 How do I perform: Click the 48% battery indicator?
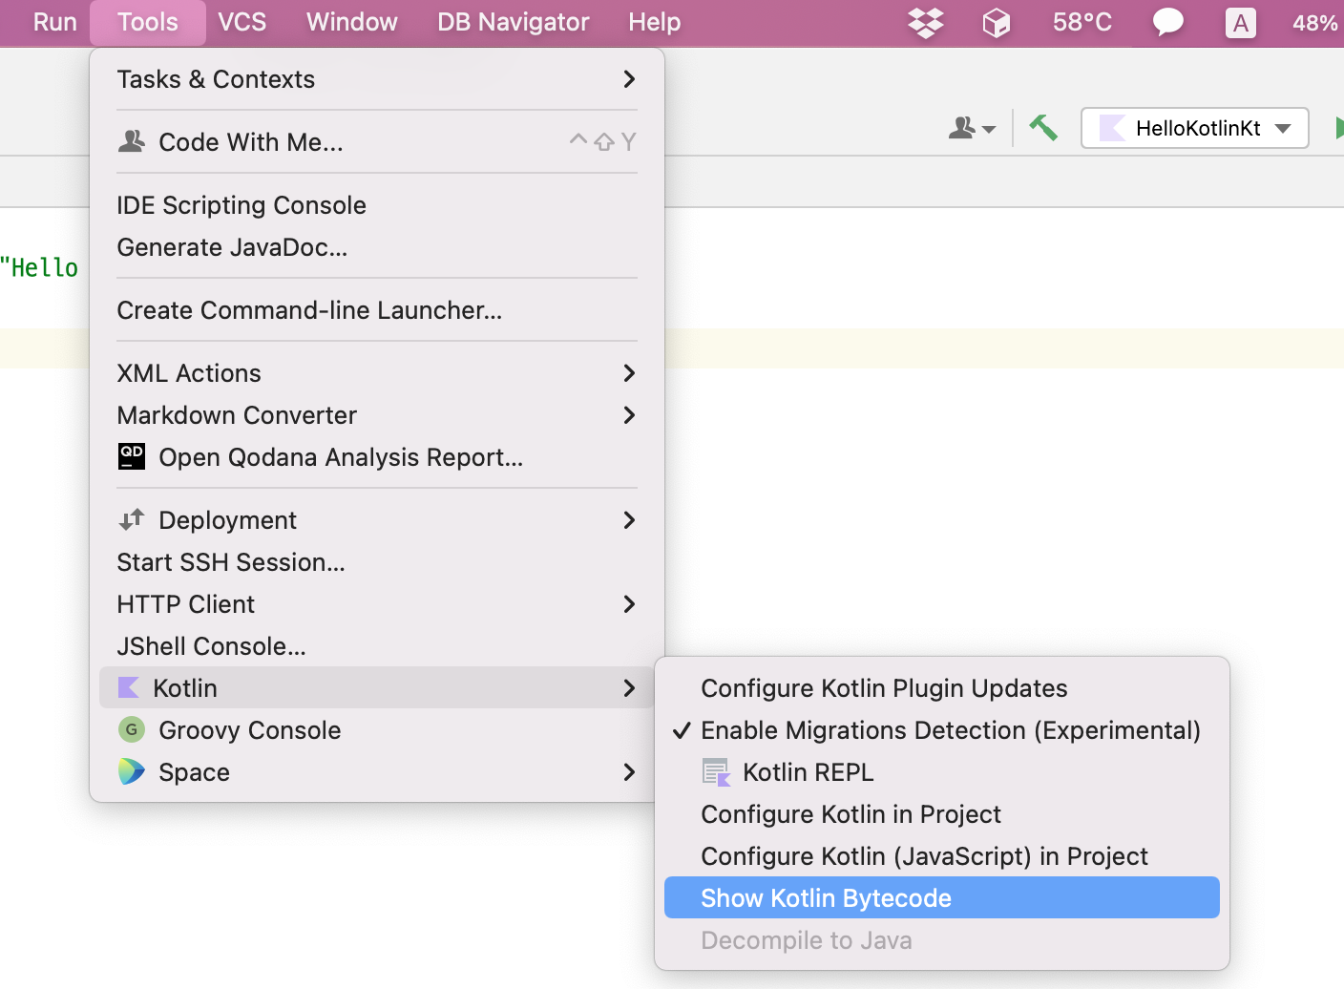point(1316,23)
